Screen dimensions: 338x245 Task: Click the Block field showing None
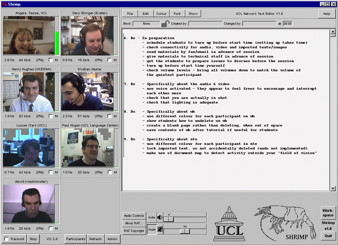146,24
